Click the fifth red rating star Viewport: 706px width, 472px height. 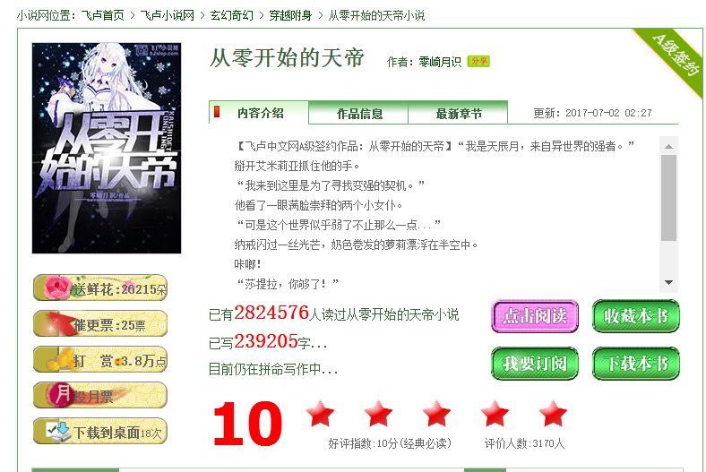click(553, 413)
